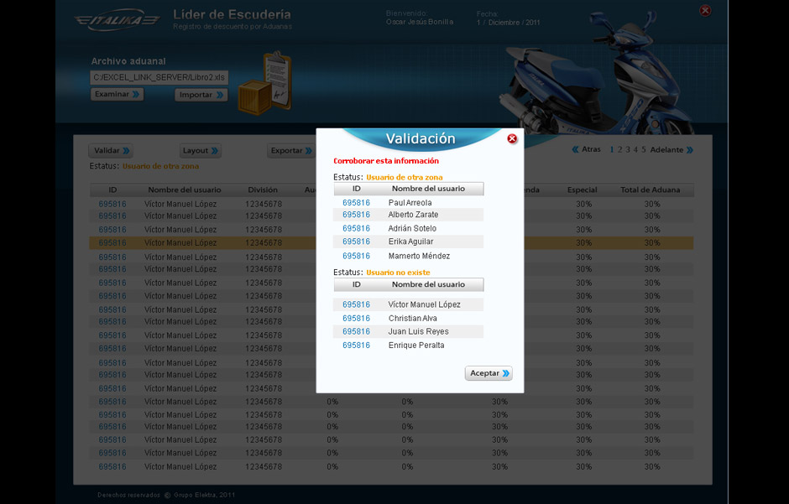Image resolution: width=789 pixels, height=504 pixels.
Task: Click the Total de Aduana column header
Action: [651, 190]
